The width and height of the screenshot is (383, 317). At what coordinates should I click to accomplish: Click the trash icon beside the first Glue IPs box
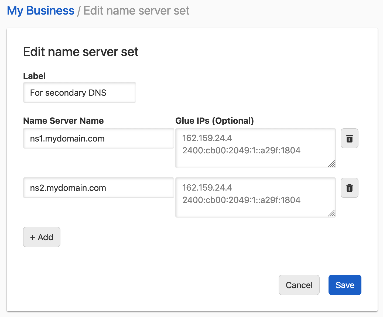[349, 138]
